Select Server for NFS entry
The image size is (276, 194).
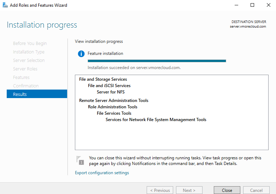111,92
